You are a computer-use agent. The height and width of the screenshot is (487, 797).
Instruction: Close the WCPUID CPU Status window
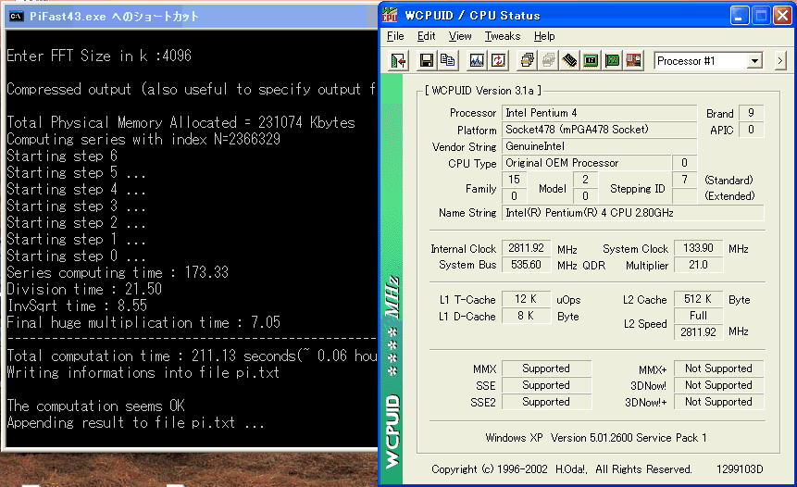click(x=783, y=15)
